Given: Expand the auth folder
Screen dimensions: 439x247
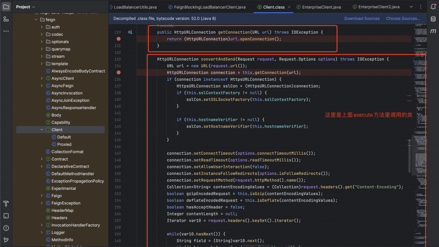Looking at the screenshot, I should coord(42,27).
